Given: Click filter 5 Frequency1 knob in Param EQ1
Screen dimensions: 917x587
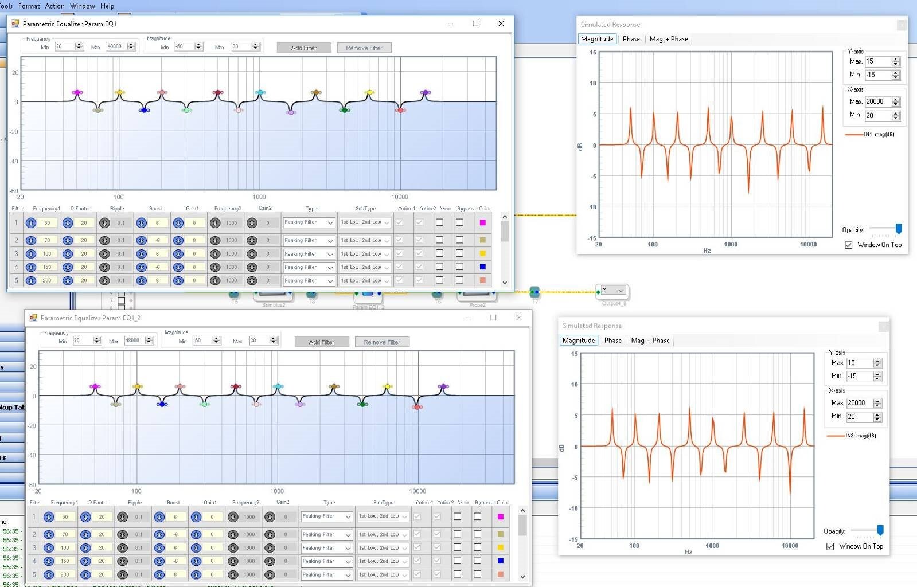Looking at the screenshot, I should click(31, 280).
